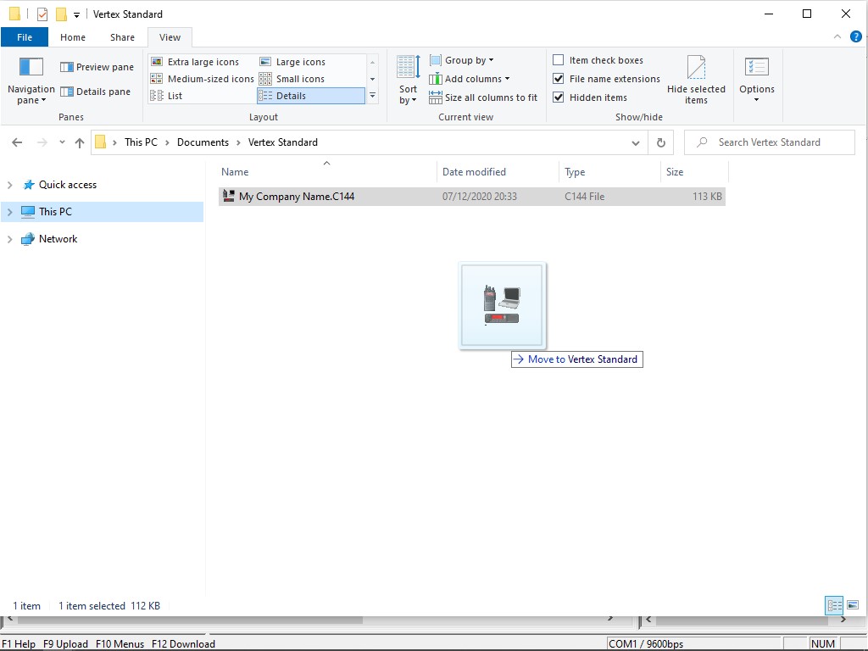Click F12 Download in the status bar
The image size is (868, 651).
coord(183,644)
